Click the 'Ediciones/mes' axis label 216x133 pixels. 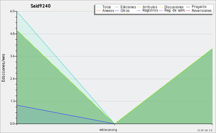coord(3,68)
